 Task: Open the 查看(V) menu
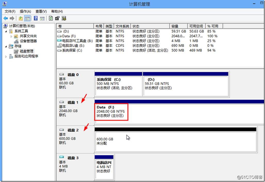point(41,11)
